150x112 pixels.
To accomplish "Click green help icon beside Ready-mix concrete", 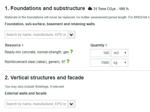I will click(71, 52).
